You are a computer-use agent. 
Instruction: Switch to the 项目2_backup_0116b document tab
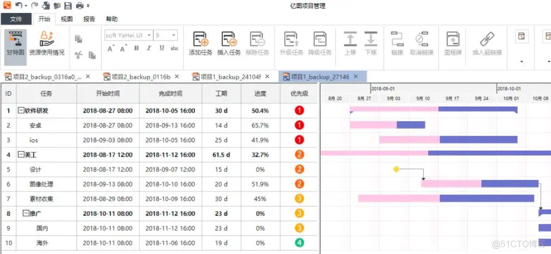pyautogui.click(x=141, y=77)
